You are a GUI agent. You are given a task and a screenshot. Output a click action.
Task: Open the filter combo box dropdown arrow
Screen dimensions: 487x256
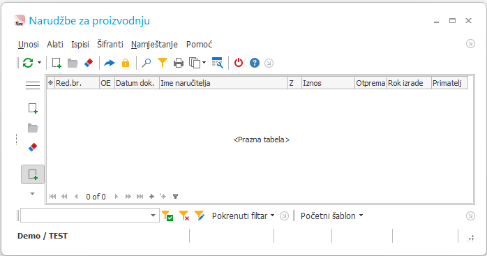(x=153, y=216)
